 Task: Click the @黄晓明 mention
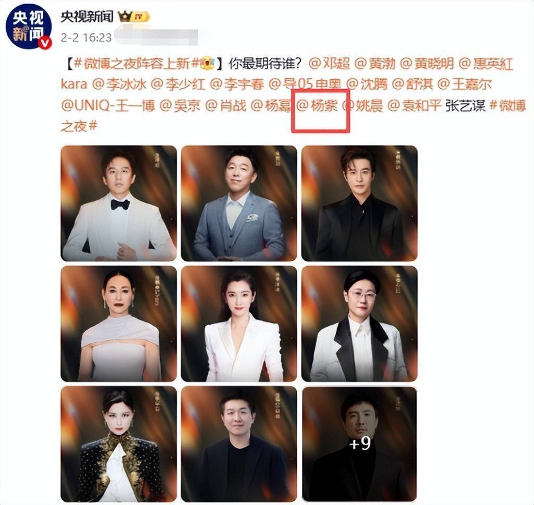[x=427, y=64]
